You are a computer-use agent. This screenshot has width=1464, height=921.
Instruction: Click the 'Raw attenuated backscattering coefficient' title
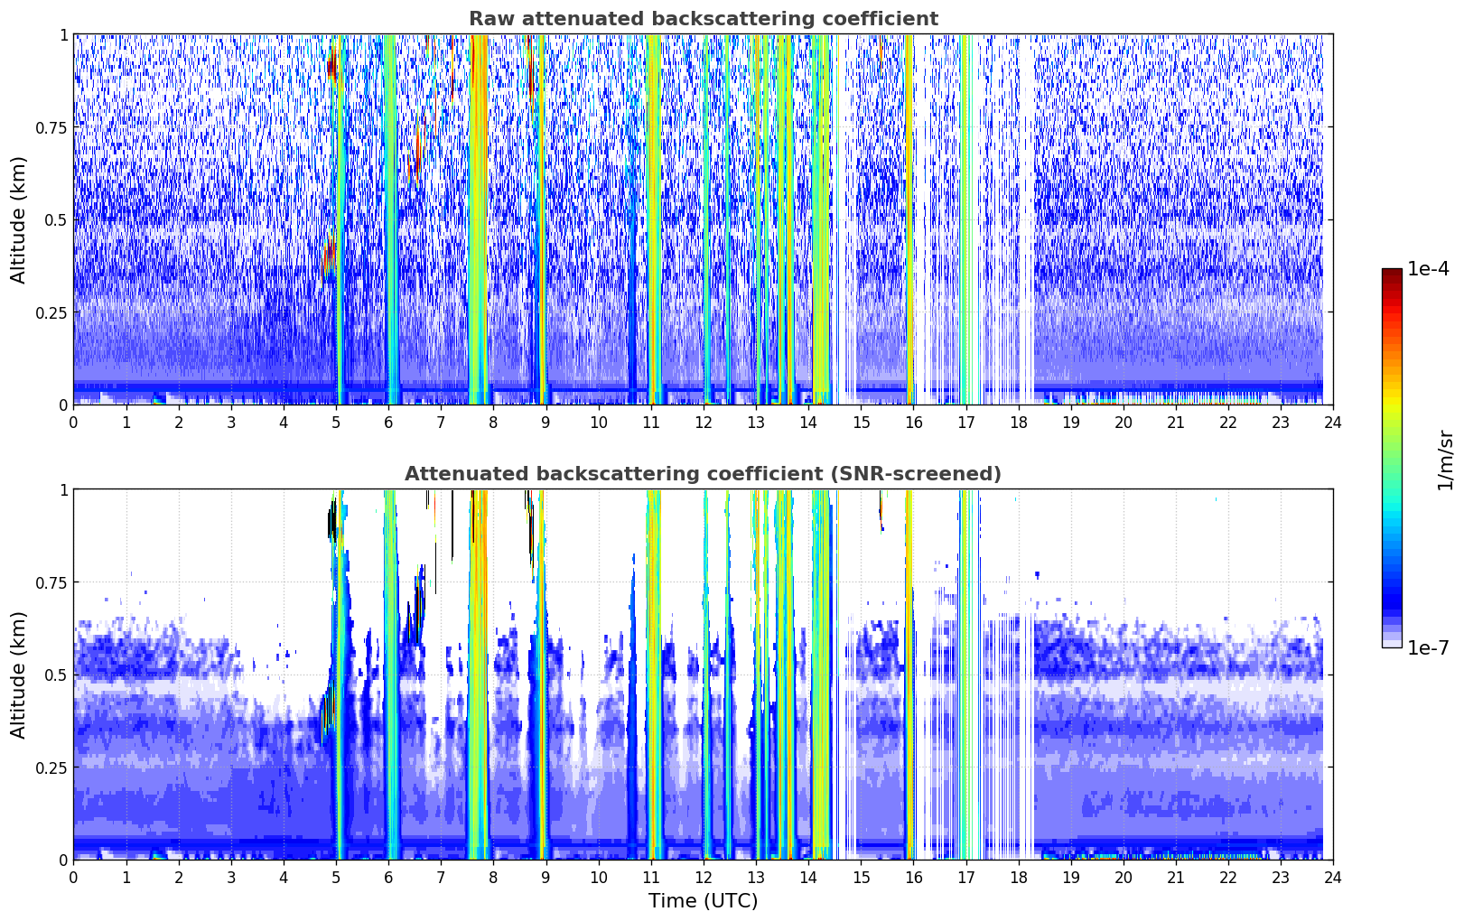coord(703,19)
